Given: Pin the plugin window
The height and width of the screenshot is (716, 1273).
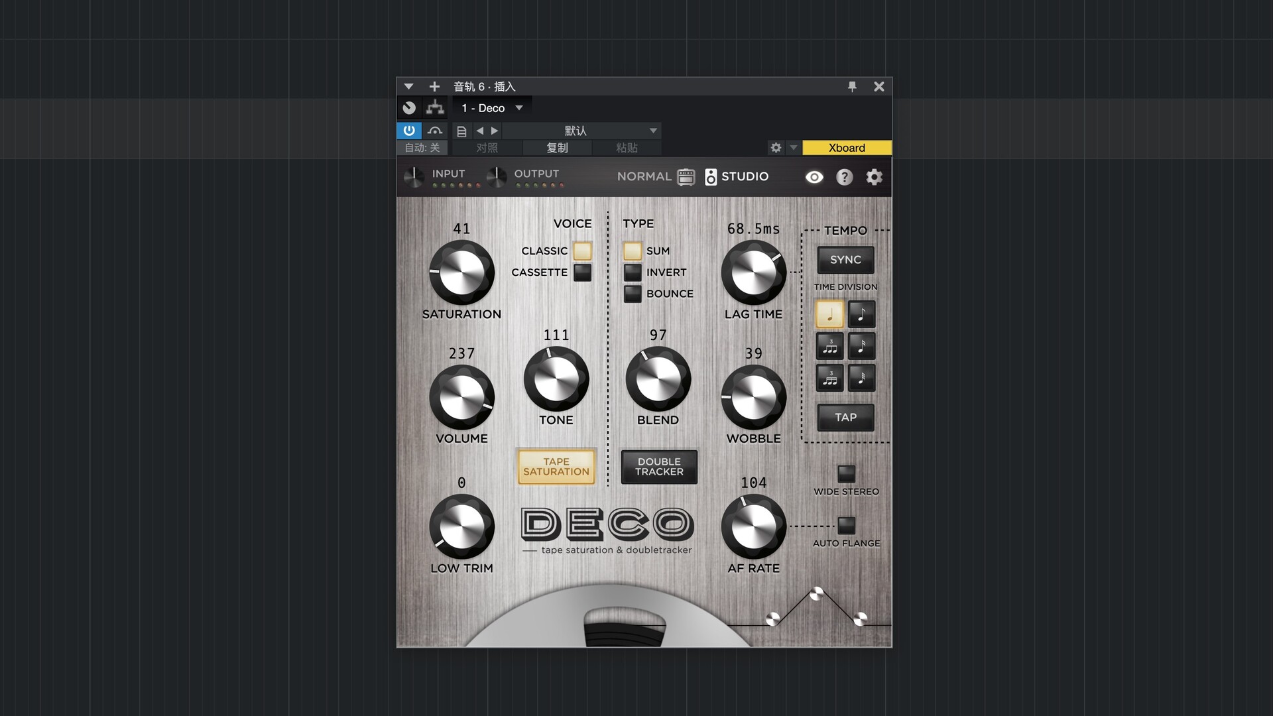Looking at the screenshot, I should [x=852, y=86].
